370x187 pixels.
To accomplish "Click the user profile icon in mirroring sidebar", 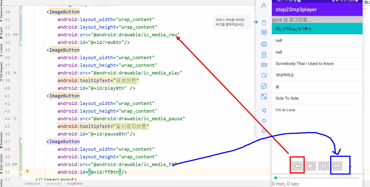I will (264, 6).
